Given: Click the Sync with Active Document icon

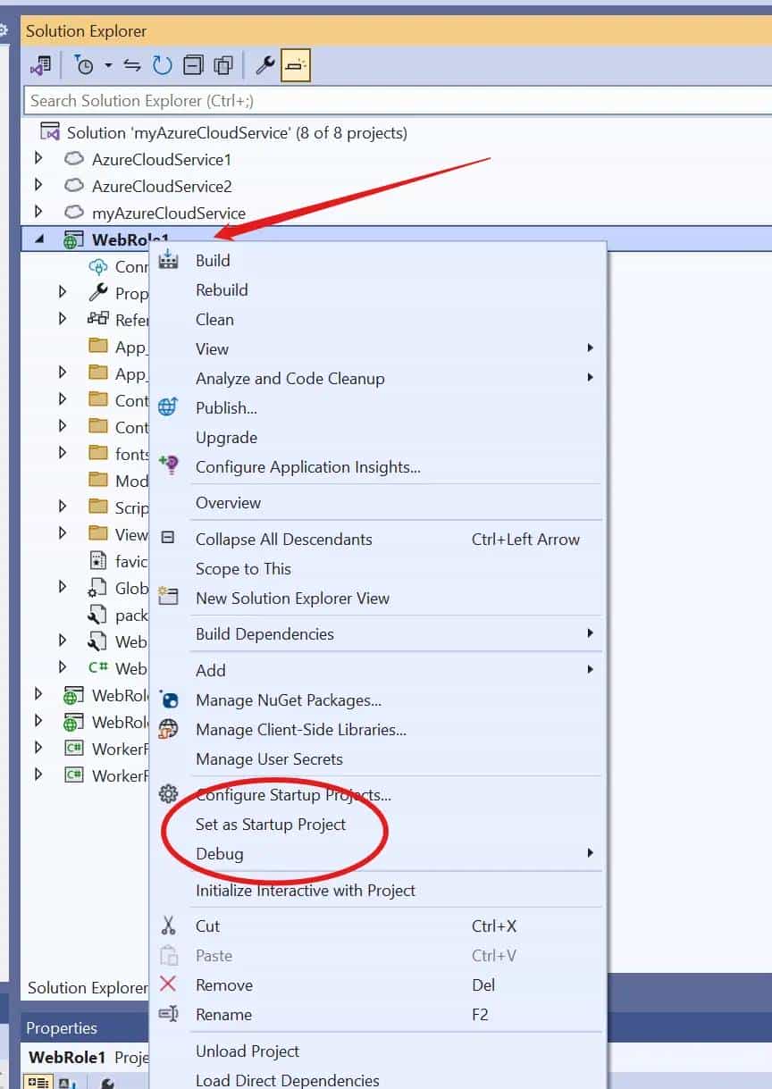Looking at the screenshot, I should [x=132, y=64].
